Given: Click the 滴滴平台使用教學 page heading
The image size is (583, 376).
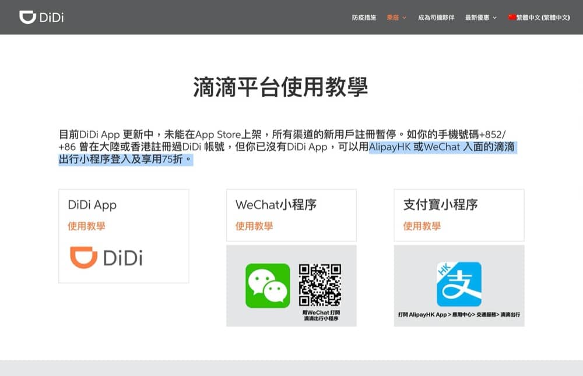Looking at the screenshot, I should (x=281, y=87).
